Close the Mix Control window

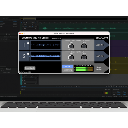pos(20,33)
